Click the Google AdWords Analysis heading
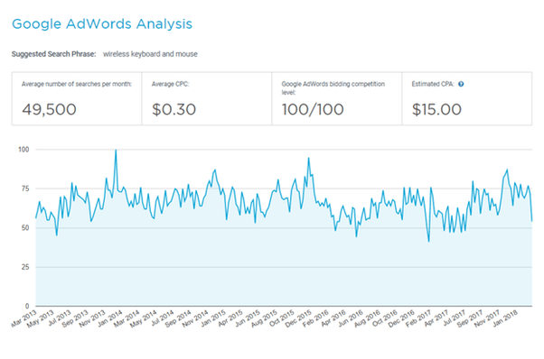The height and width of the screenshot is (359, 544). click(102, 23)
